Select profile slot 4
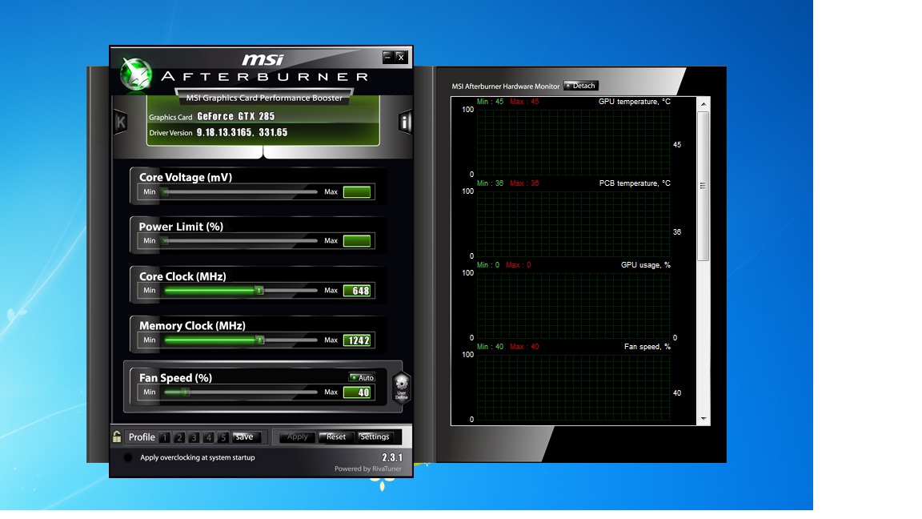Viewport: 922px width, 519px height. click(209, 437)
